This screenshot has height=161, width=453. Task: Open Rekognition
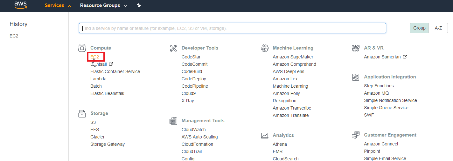pos(284,101)
